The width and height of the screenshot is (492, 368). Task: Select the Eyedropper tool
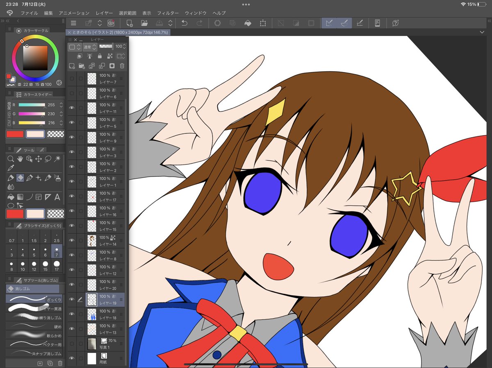[11, 168]
